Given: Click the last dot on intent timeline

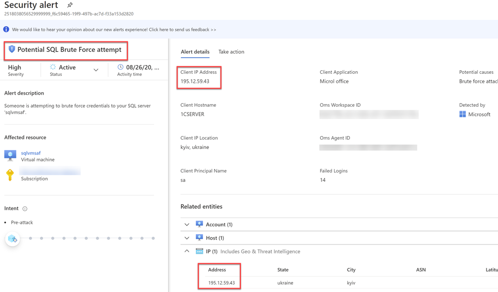Looking at the screenshot, I should click(153, 238).
